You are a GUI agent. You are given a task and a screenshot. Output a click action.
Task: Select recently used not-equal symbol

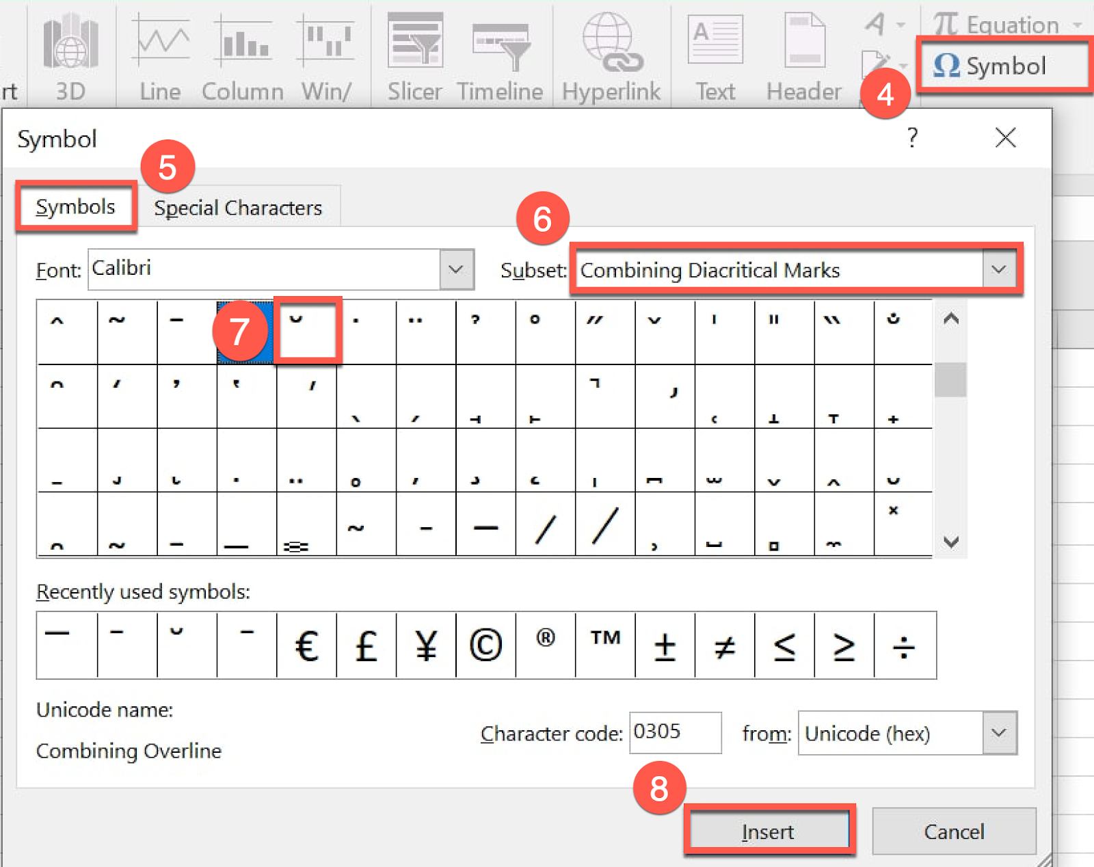click(725, 645)
